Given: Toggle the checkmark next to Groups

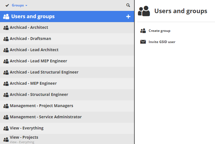Looking at the screenshot, I should point(7,5).
